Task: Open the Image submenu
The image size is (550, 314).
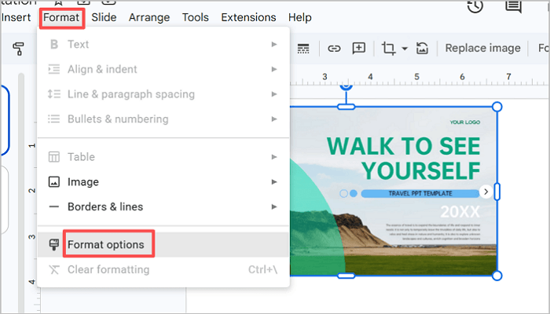Action: [x=163, y=182]
